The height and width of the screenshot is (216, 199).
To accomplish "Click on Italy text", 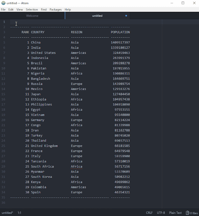I will (36, 156).
